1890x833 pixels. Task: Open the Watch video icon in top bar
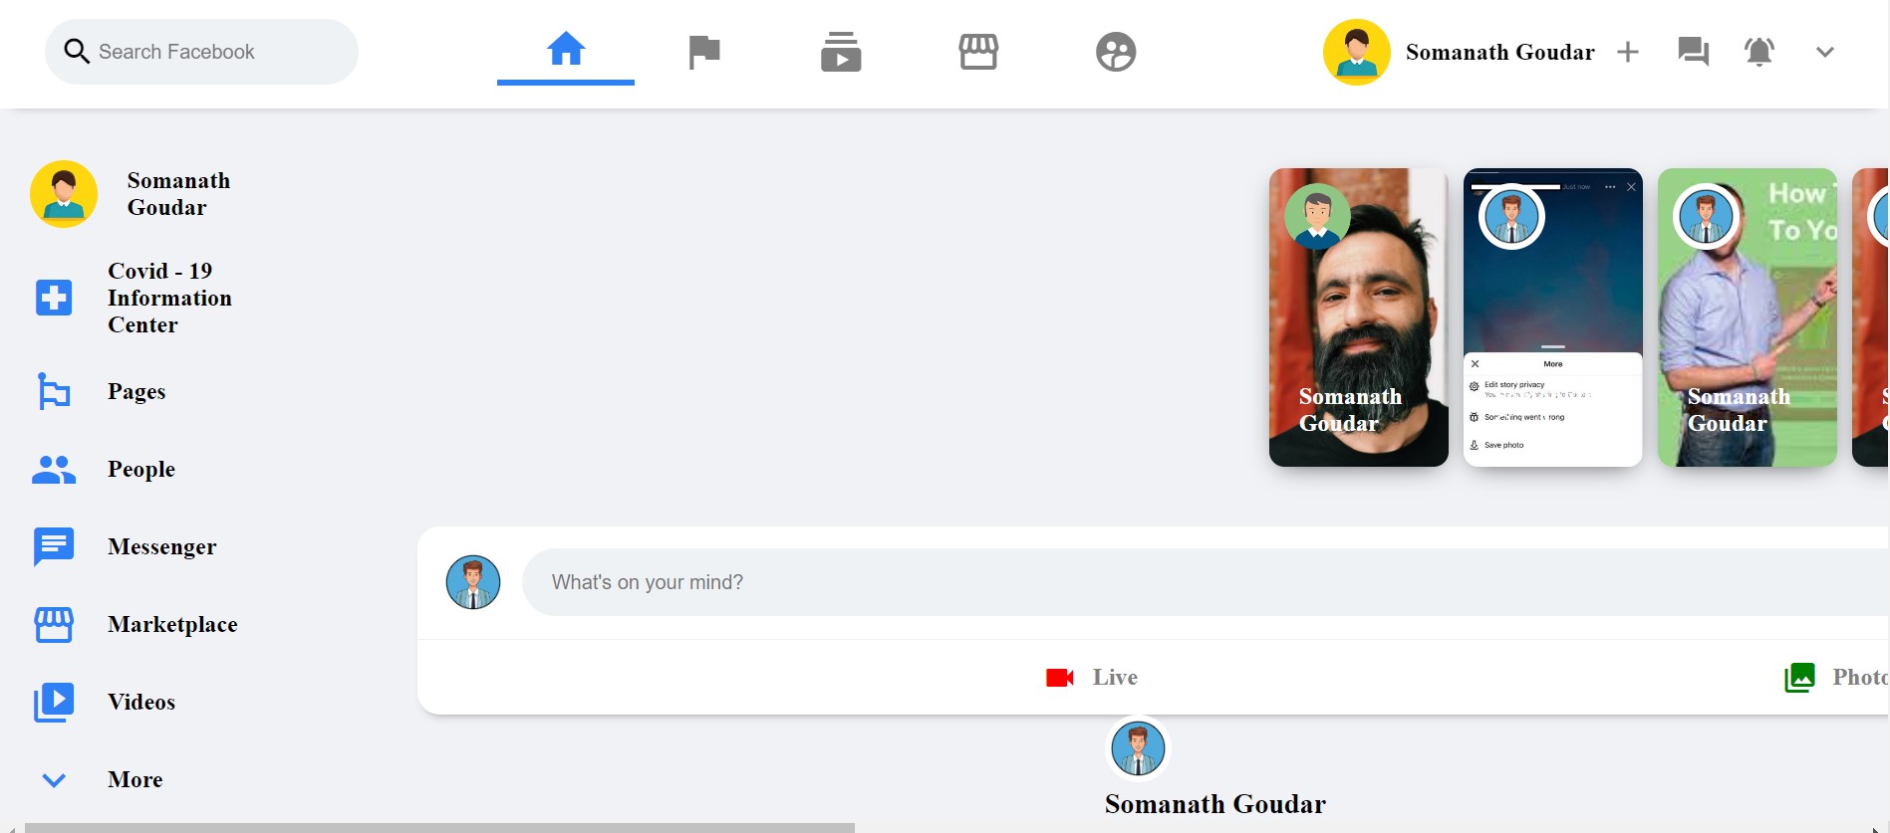pos(841,52)
